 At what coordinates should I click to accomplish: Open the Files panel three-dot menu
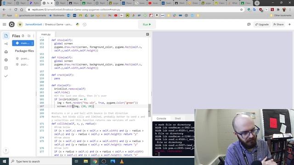click(34, 36)
